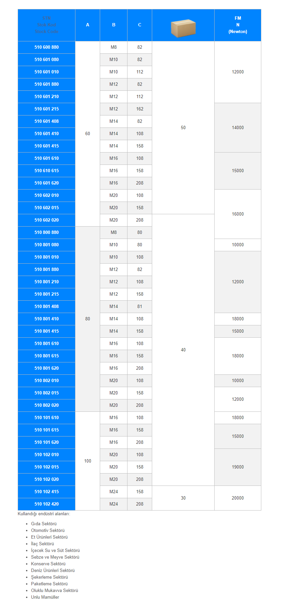The height and width of the screenshot is (601, 288).
Task: Select stock code 510 610 615
Action: 46,171
